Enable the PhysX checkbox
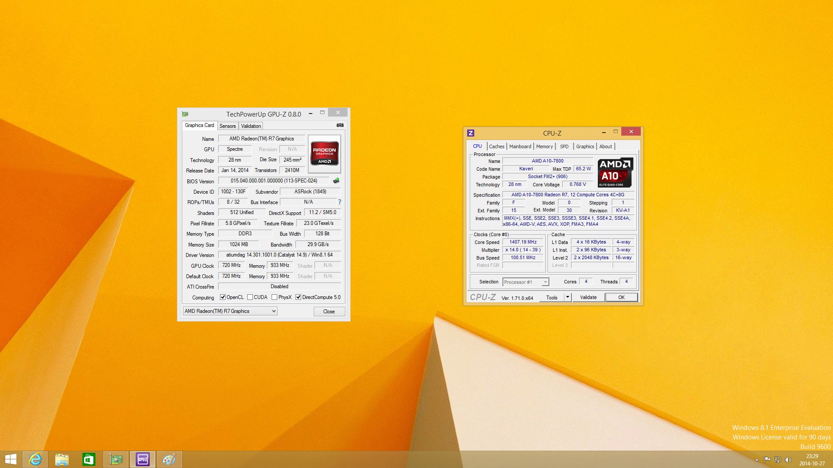This screenshot has height=468, width=833. (x=274, y=297)
